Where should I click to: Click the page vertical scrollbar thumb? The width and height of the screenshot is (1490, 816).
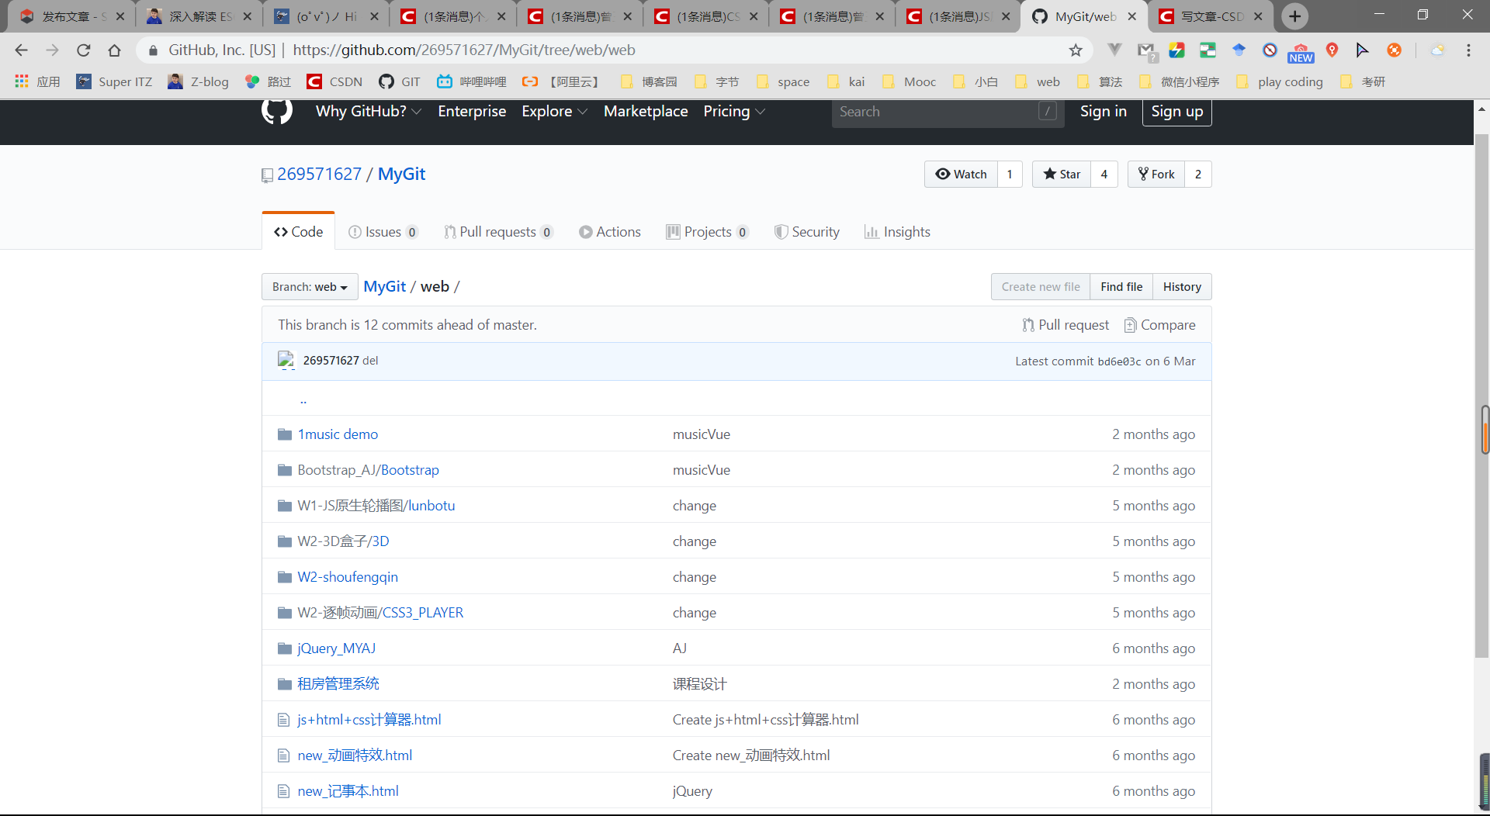[x=1481, y=396]
